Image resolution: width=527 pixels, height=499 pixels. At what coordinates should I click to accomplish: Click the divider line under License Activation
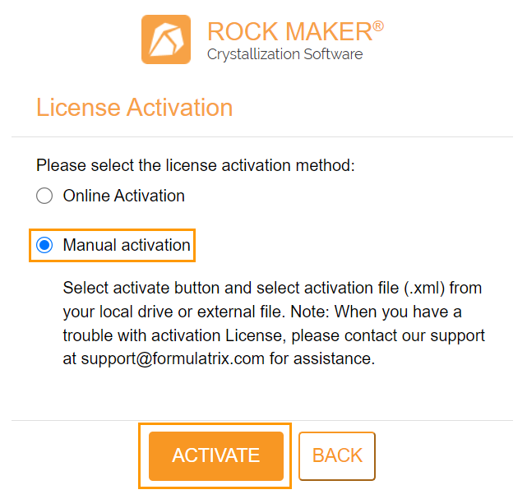click(262, 136)
